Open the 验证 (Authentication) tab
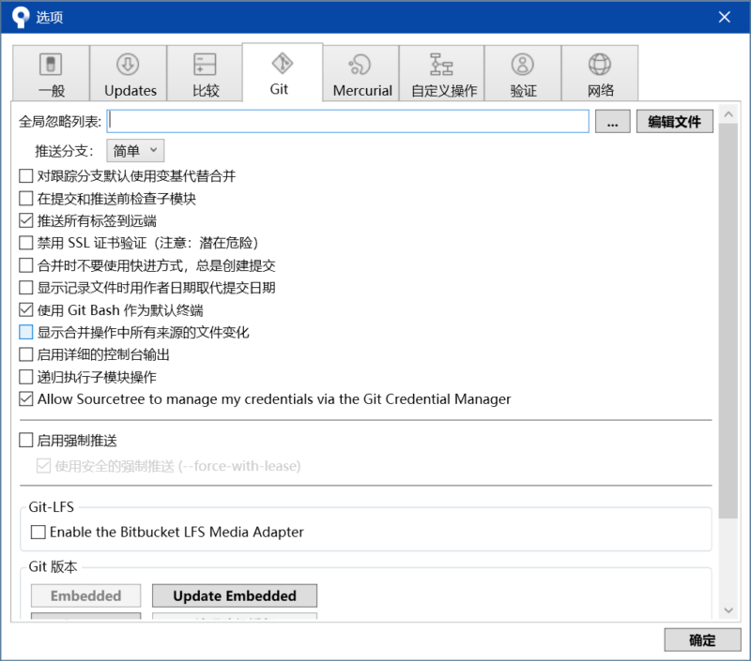 (523, 73)
